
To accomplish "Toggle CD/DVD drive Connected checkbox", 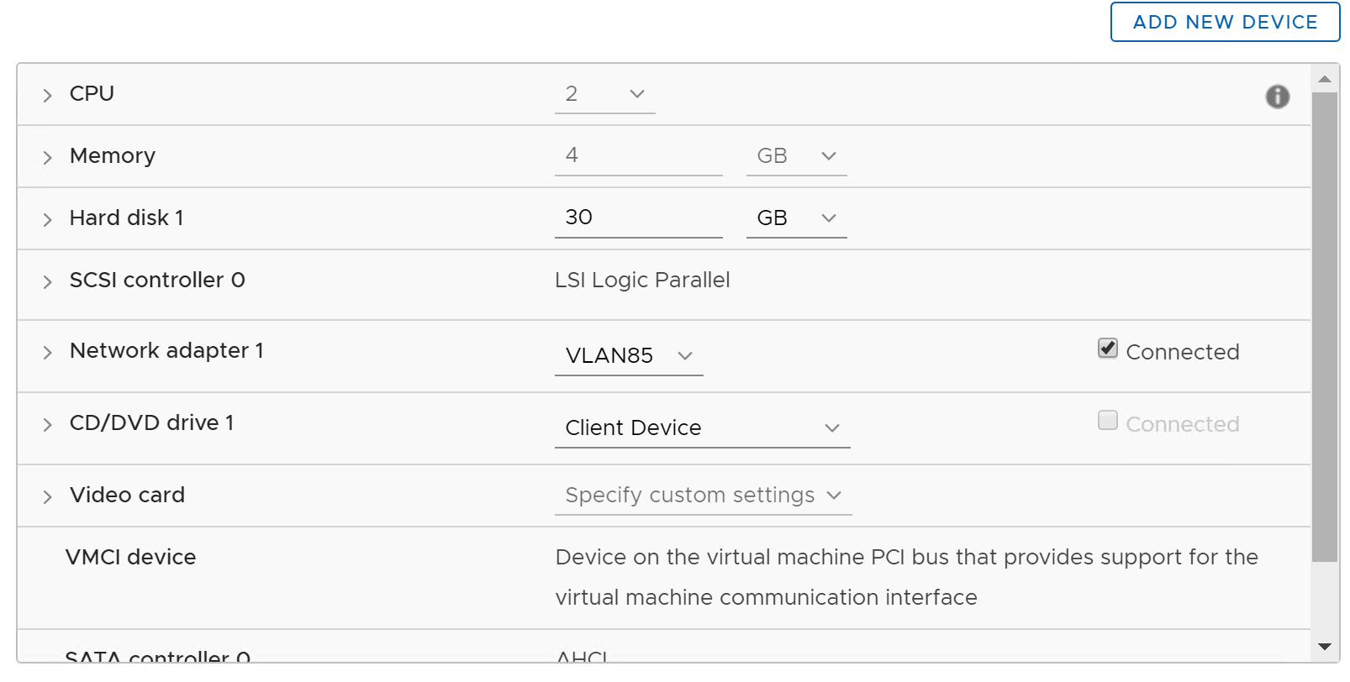I will tap(1107, 420).
